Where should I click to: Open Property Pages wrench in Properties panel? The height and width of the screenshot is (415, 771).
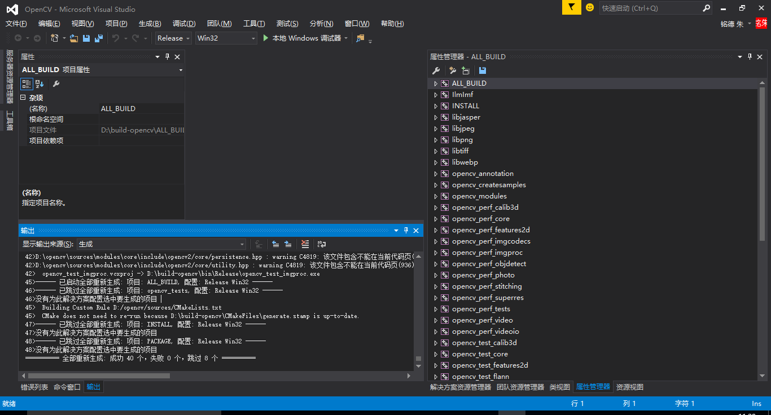(x=56, y=84)
